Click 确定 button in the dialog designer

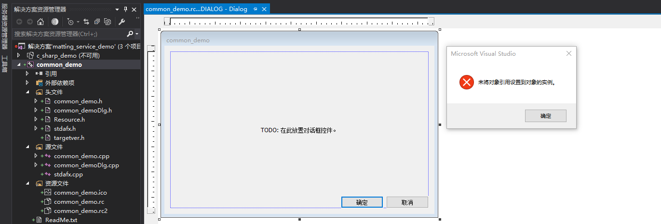tap(362, 202)
